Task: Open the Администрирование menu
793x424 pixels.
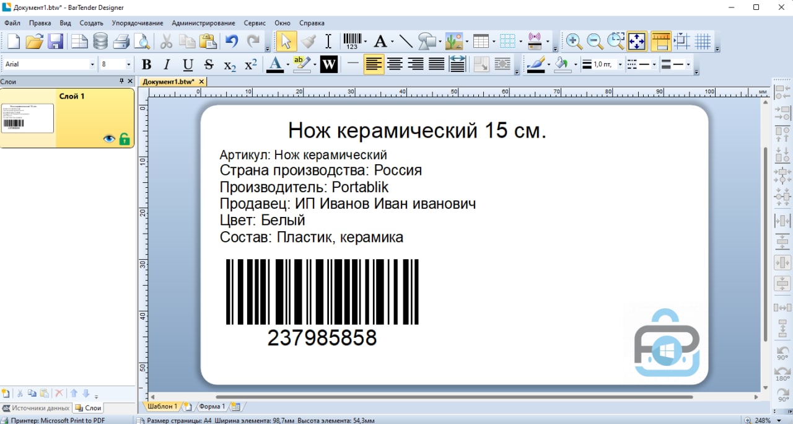Action: [x=203, y=23]
